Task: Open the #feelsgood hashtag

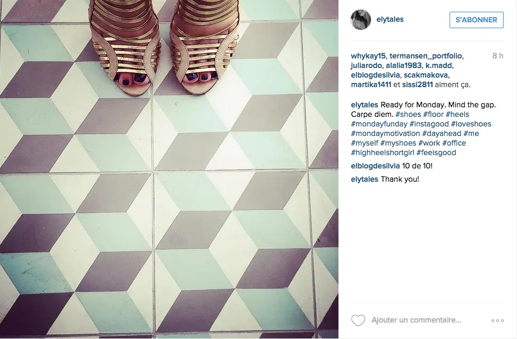Action: click(x=436, y=152)
